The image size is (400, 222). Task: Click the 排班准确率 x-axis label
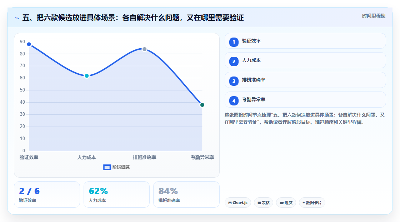[144, 157]
